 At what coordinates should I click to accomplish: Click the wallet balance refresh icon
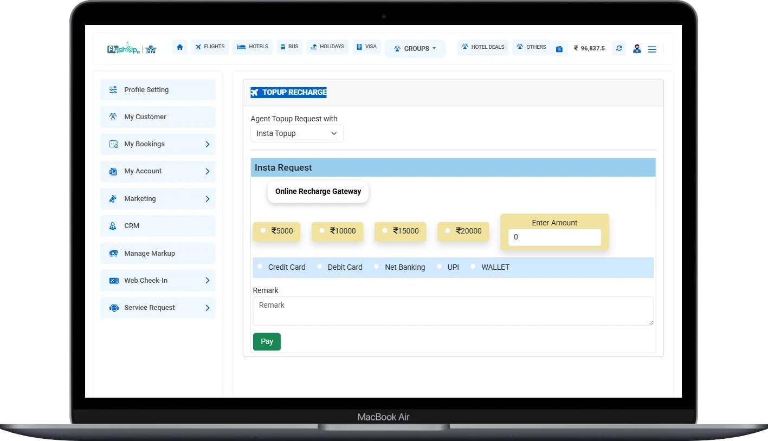point(619,48)
